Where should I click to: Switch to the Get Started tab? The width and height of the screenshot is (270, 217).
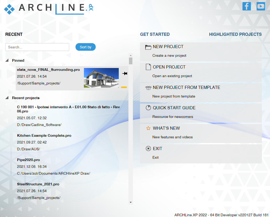pyautogui.click(x=155, y=34)
